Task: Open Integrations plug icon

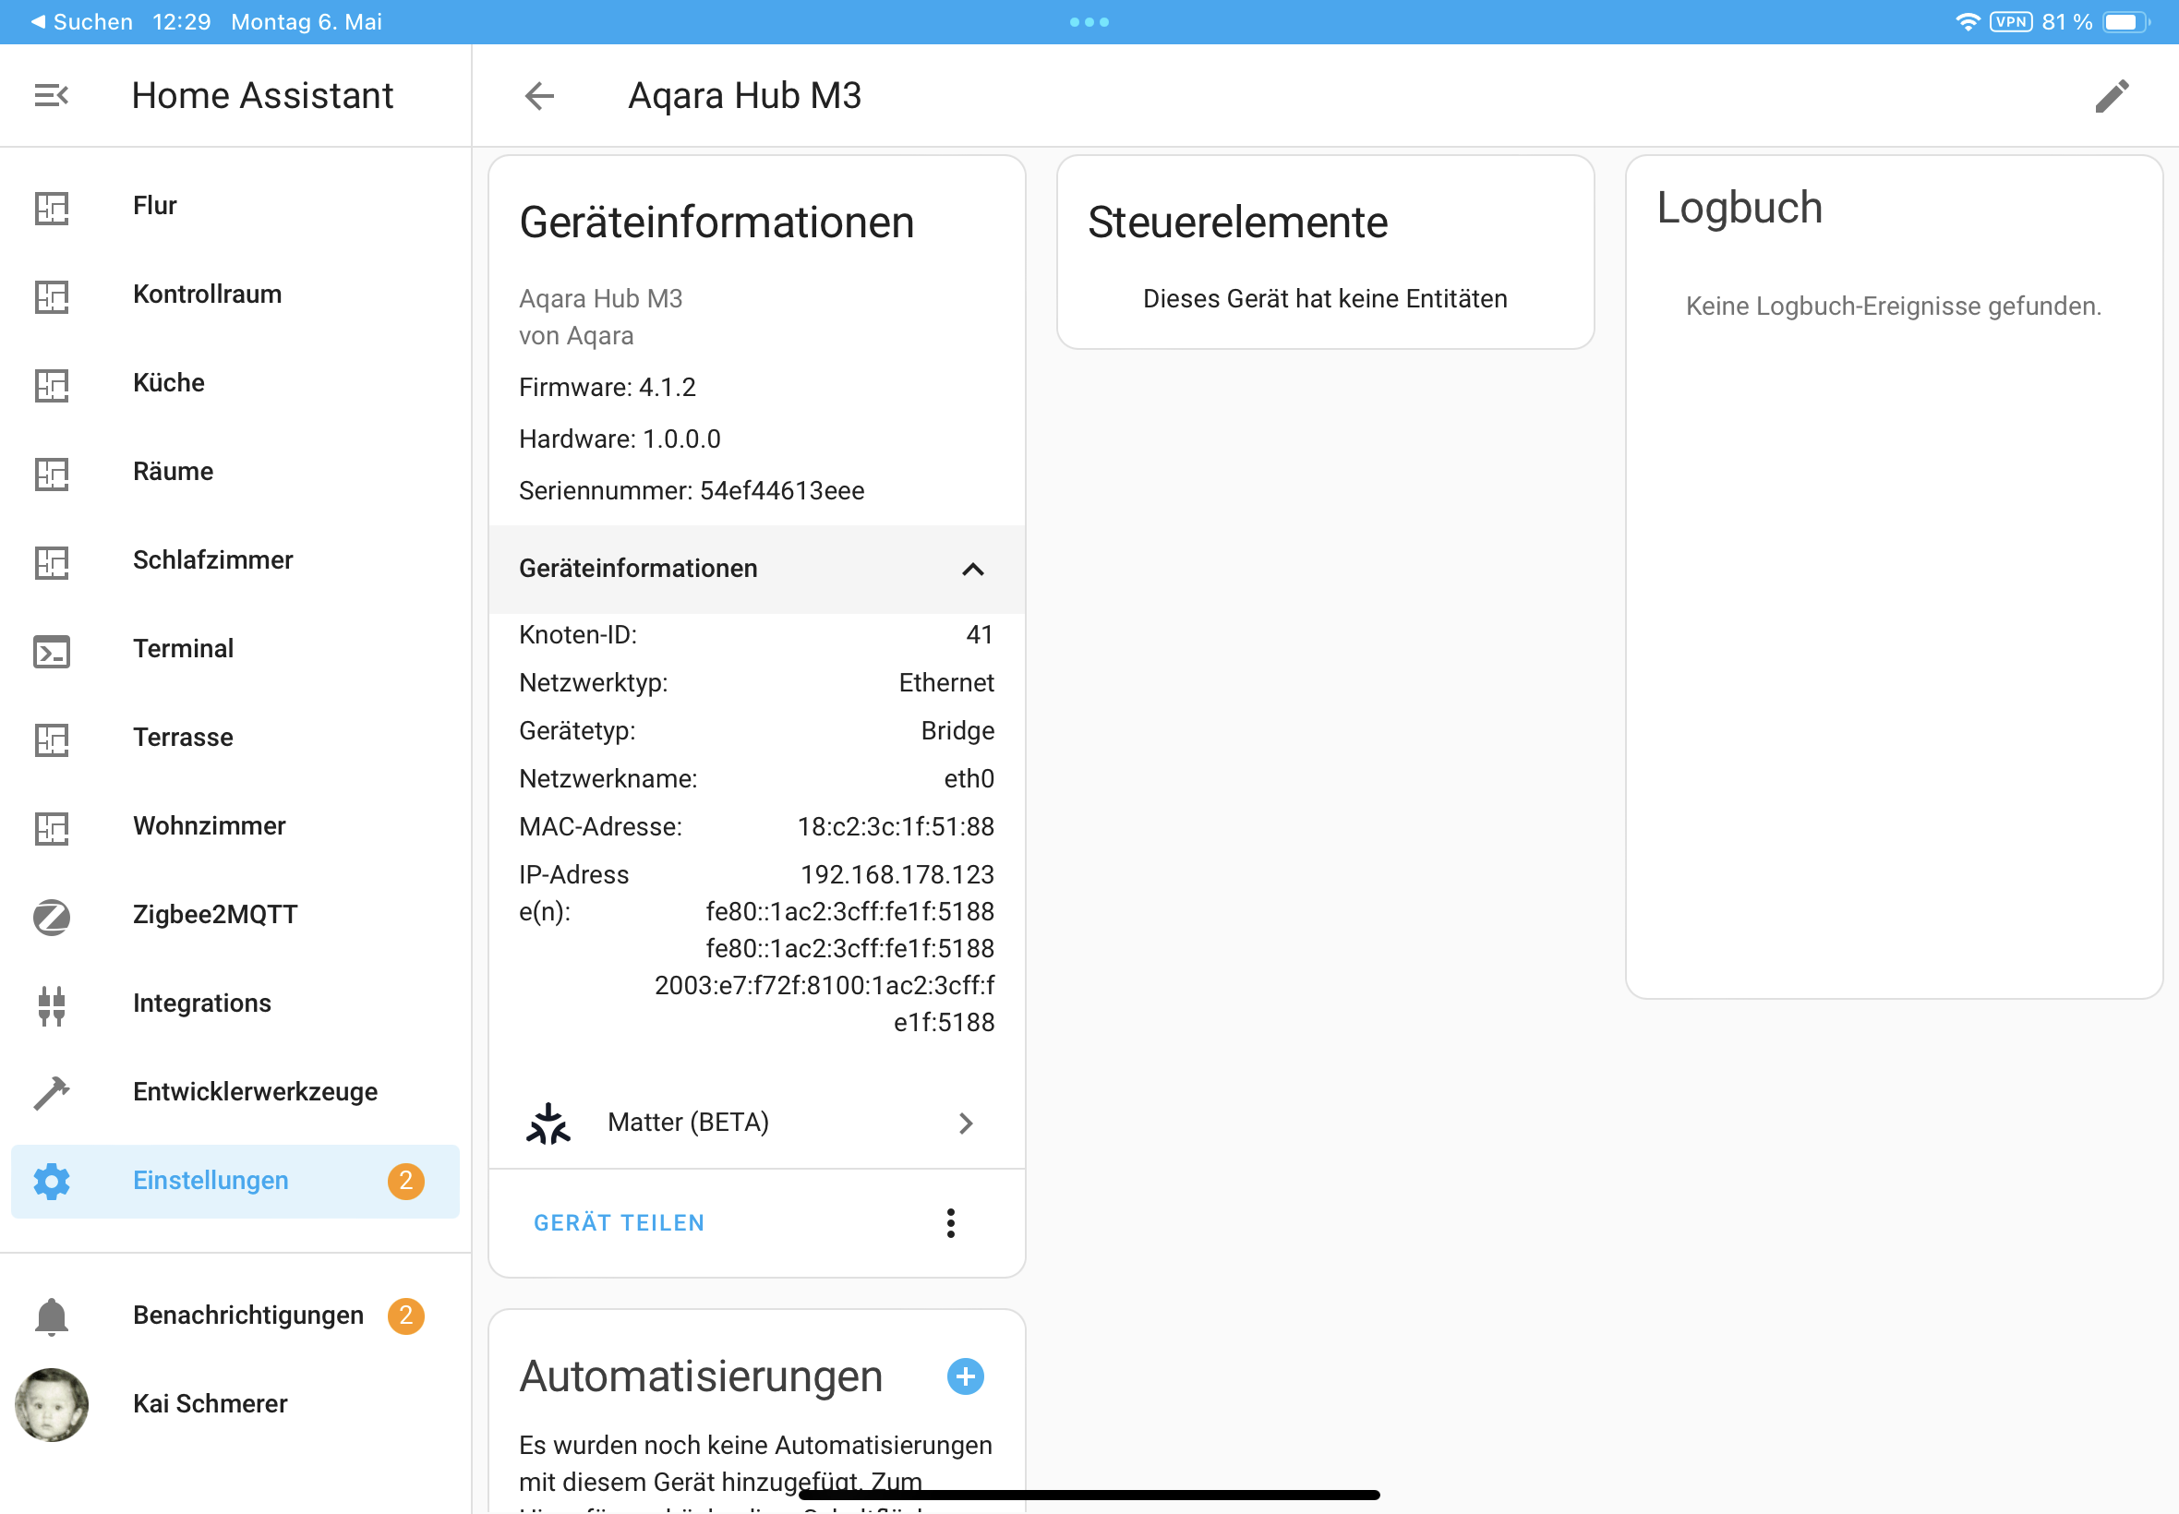Action: tap(51, 1004)
